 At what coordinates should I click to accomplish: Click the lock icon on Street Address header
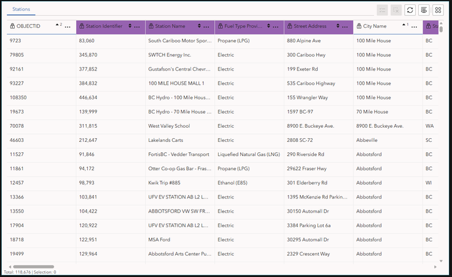289,26
